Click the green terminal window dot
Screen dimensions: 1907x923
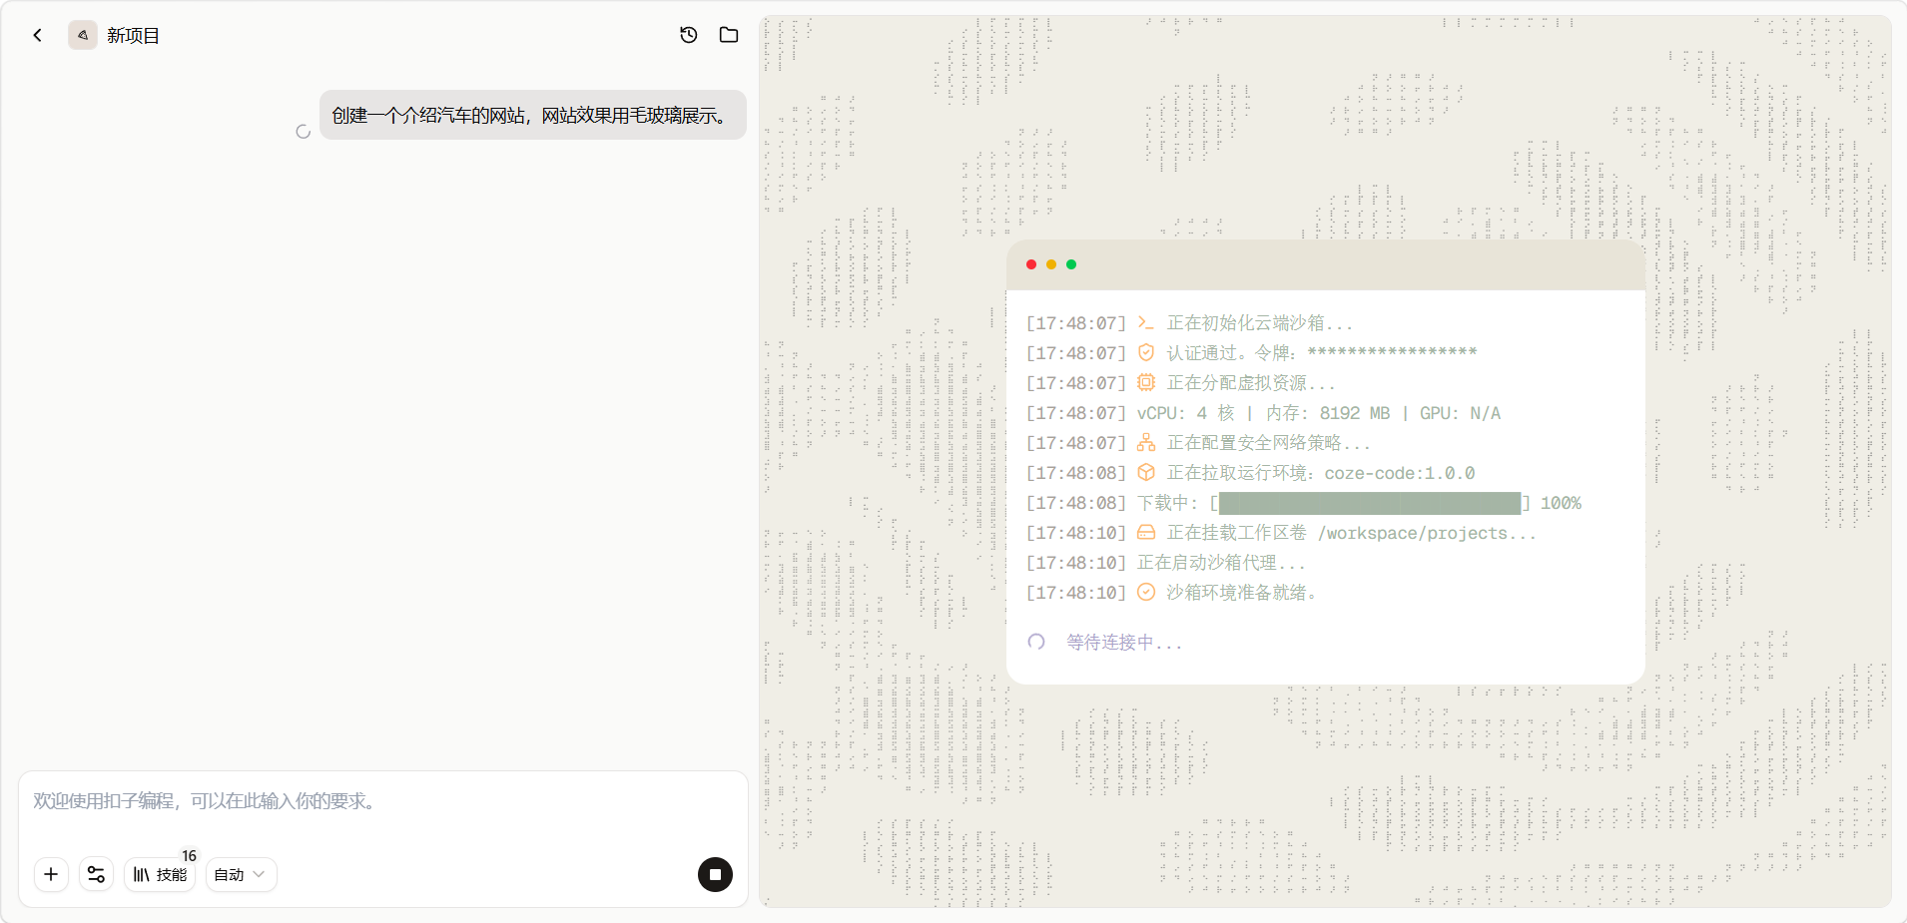[1071, 264]
